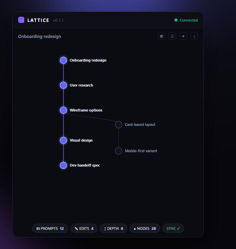This screenshot has width=236, height=249.
Task: Select the Visual design node circle
Action: [63, 140]
